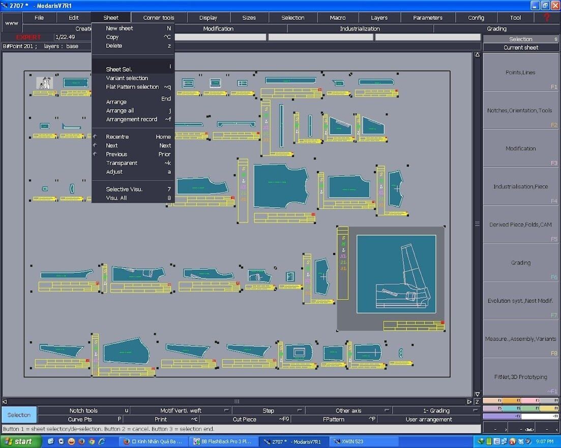Click the www button in top-left corner
This screenshot has width=561, height=448.
(12, 23)
